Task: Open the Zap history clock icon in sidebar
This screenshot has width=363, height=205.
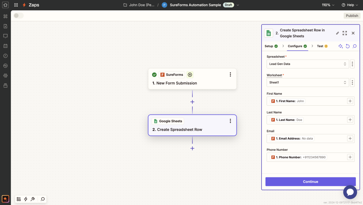Action: point(5,56)
